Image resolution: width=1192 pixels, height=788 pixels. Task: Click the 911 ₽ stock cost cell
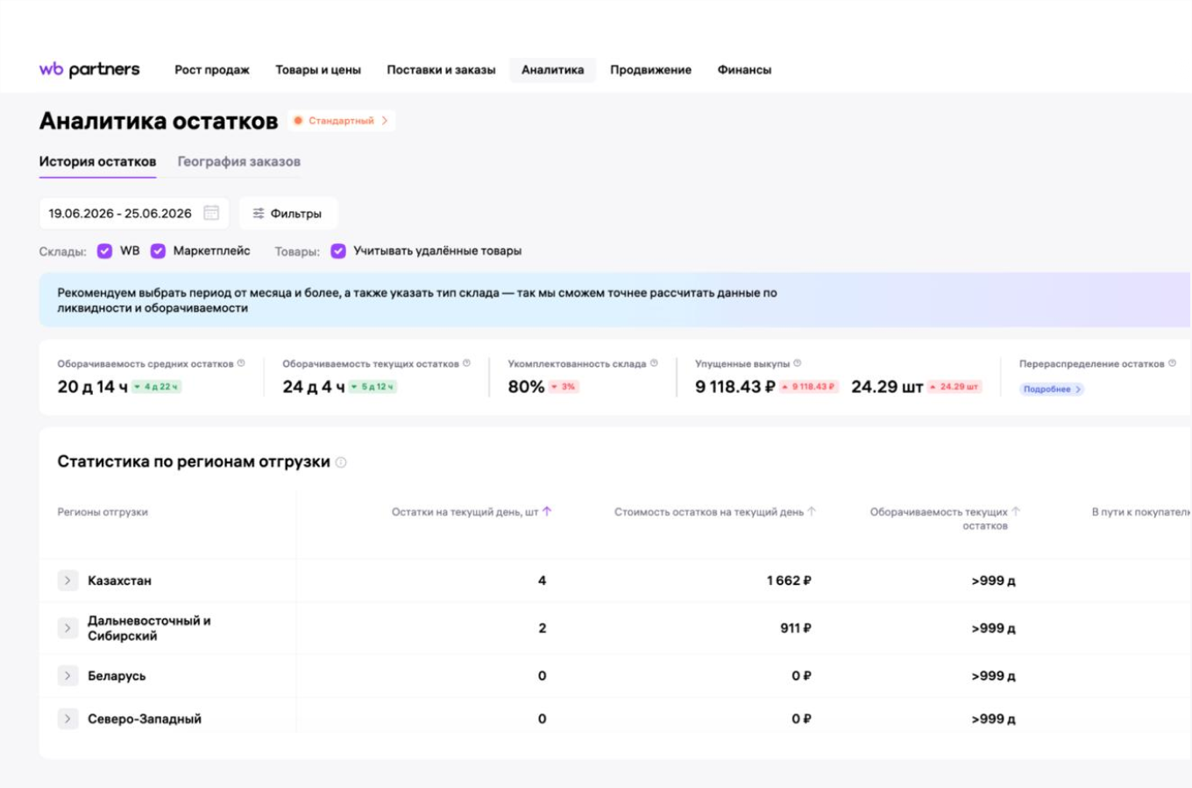pyautogui.click(x=796, y=628)
